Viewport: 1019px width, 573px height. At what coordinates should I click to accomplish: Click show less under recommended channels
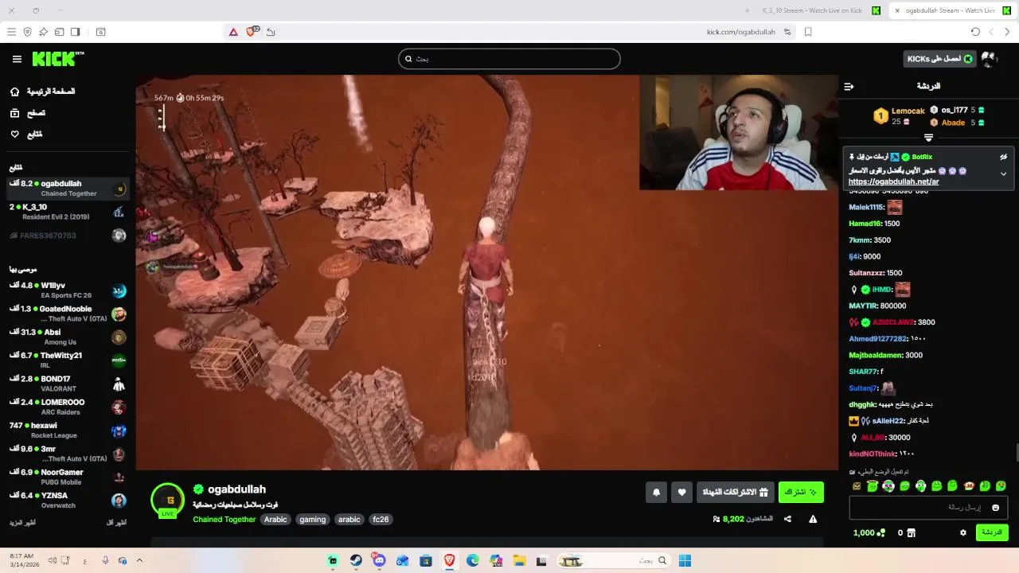tap(116, 523)
